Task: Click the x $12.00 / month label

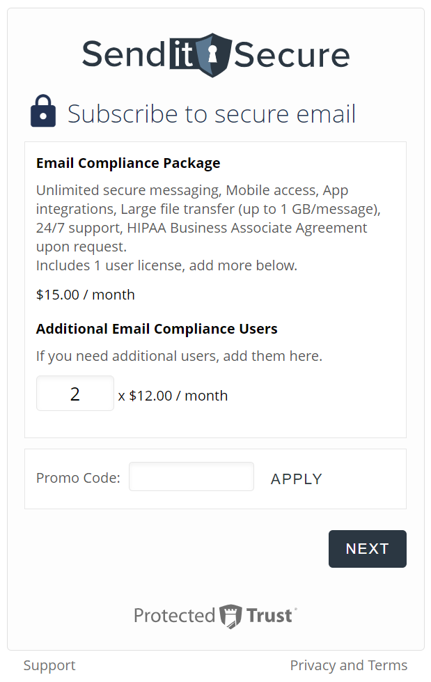Action: point(173,396)
